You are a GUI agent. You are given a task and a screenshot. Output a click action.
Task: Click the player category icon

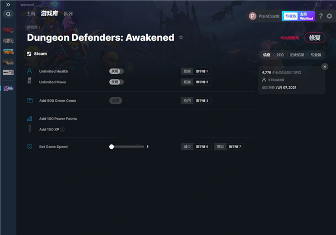29,71
